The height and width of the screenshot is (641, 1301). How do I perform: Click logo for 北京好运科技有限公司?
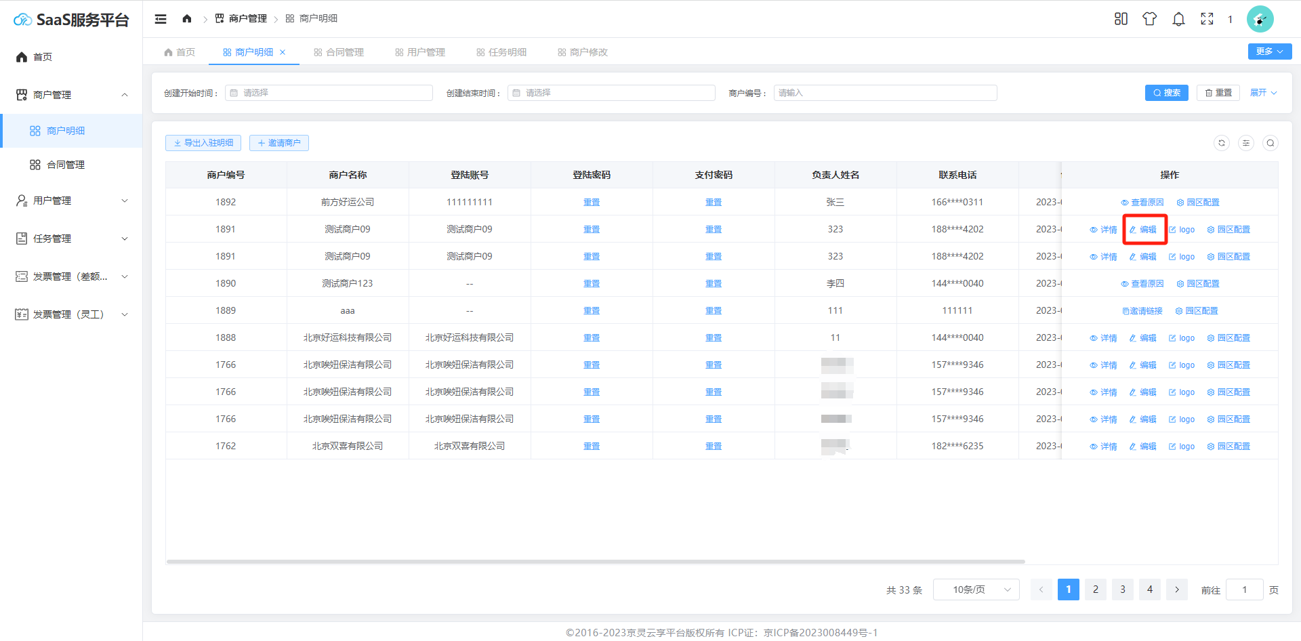(1182, 338)
